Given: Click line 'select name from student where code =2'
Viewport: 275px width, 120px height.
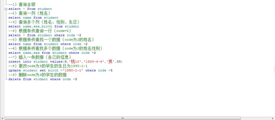Looking at the screenshot, I should (x=48, y=44).
